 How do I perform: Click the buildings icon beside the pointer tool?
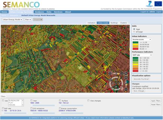pos(122,73)
